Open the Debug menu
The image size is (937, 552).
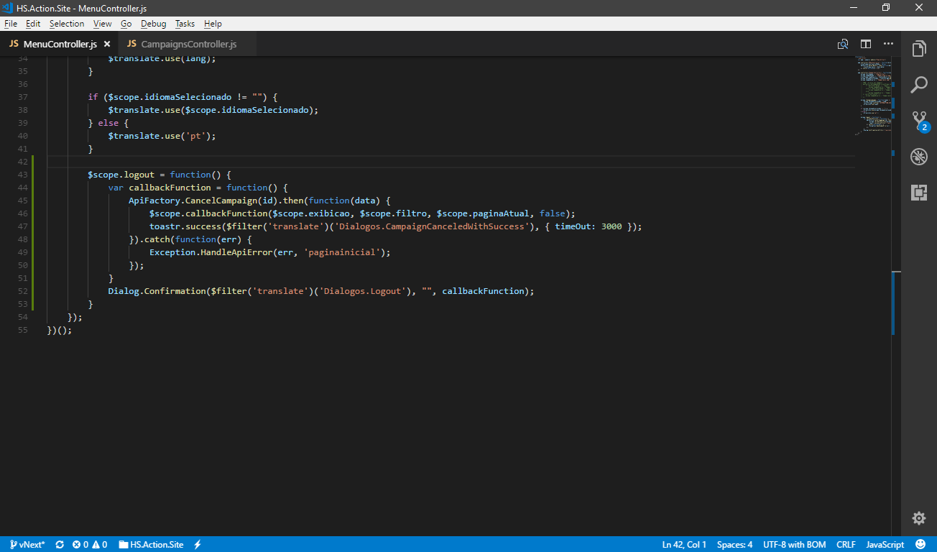(x=154, y=24)
